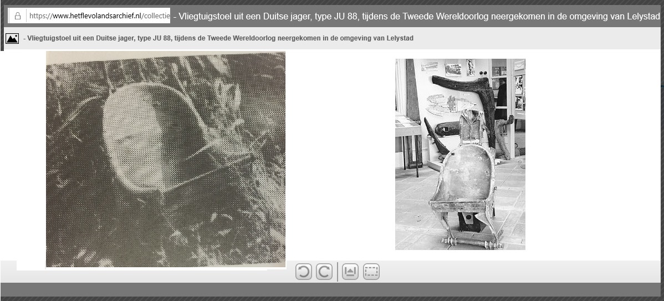
Task: Click the picture icon beside the caption
Action: pyautogui.click(x=12, y=38)
